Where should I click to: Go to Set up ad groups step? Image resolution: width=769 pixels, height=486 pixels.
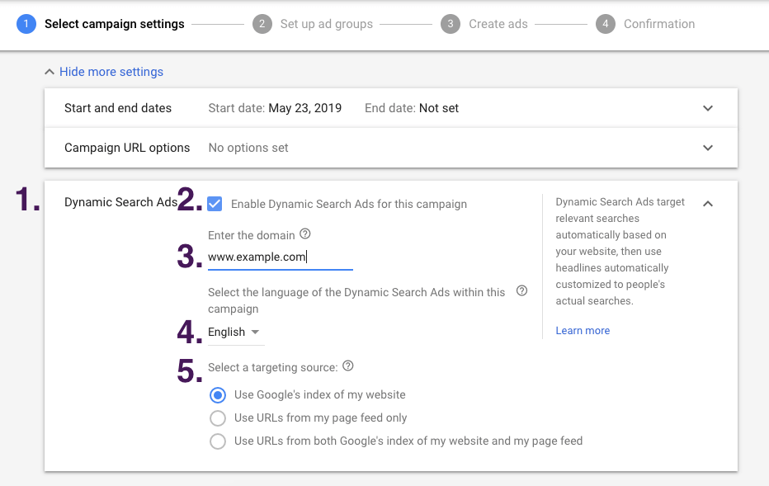[327, 24]
